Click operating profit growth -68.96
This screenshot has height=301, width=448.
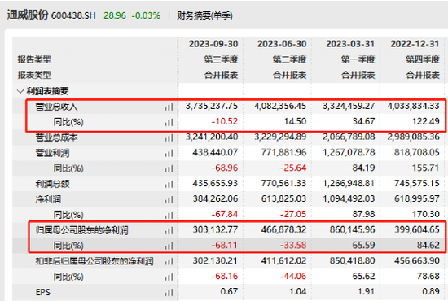click(x=225, y=168)
